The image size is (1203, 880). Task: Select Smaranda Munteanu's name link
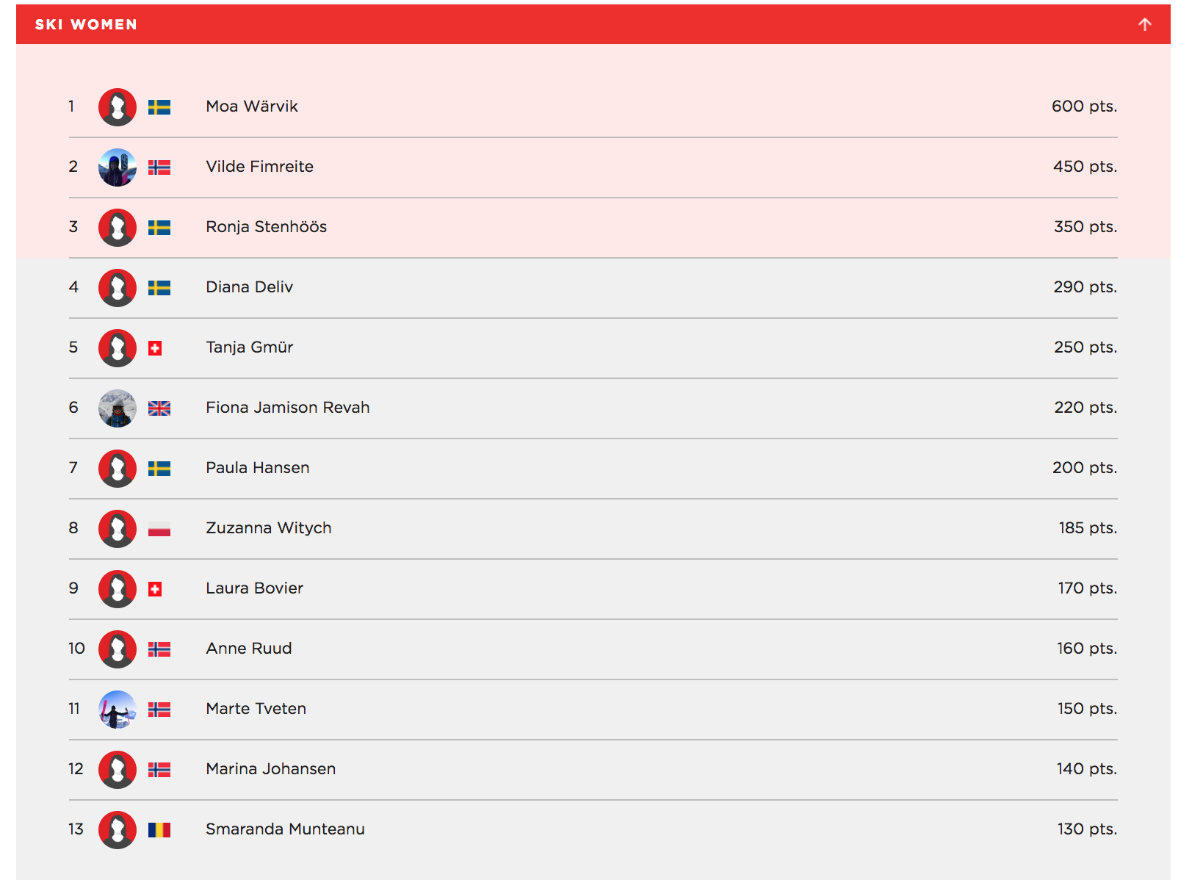click(x=285, y=829)
